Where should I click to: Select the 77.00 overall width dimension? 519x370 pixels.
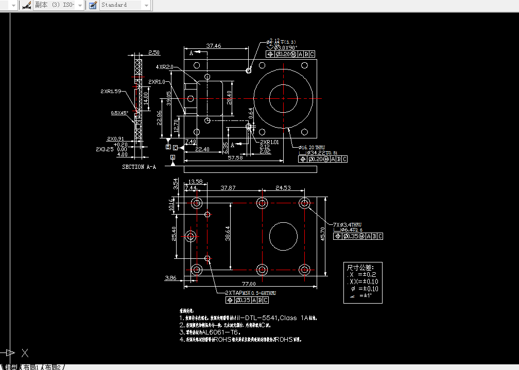tap(249, 284)
